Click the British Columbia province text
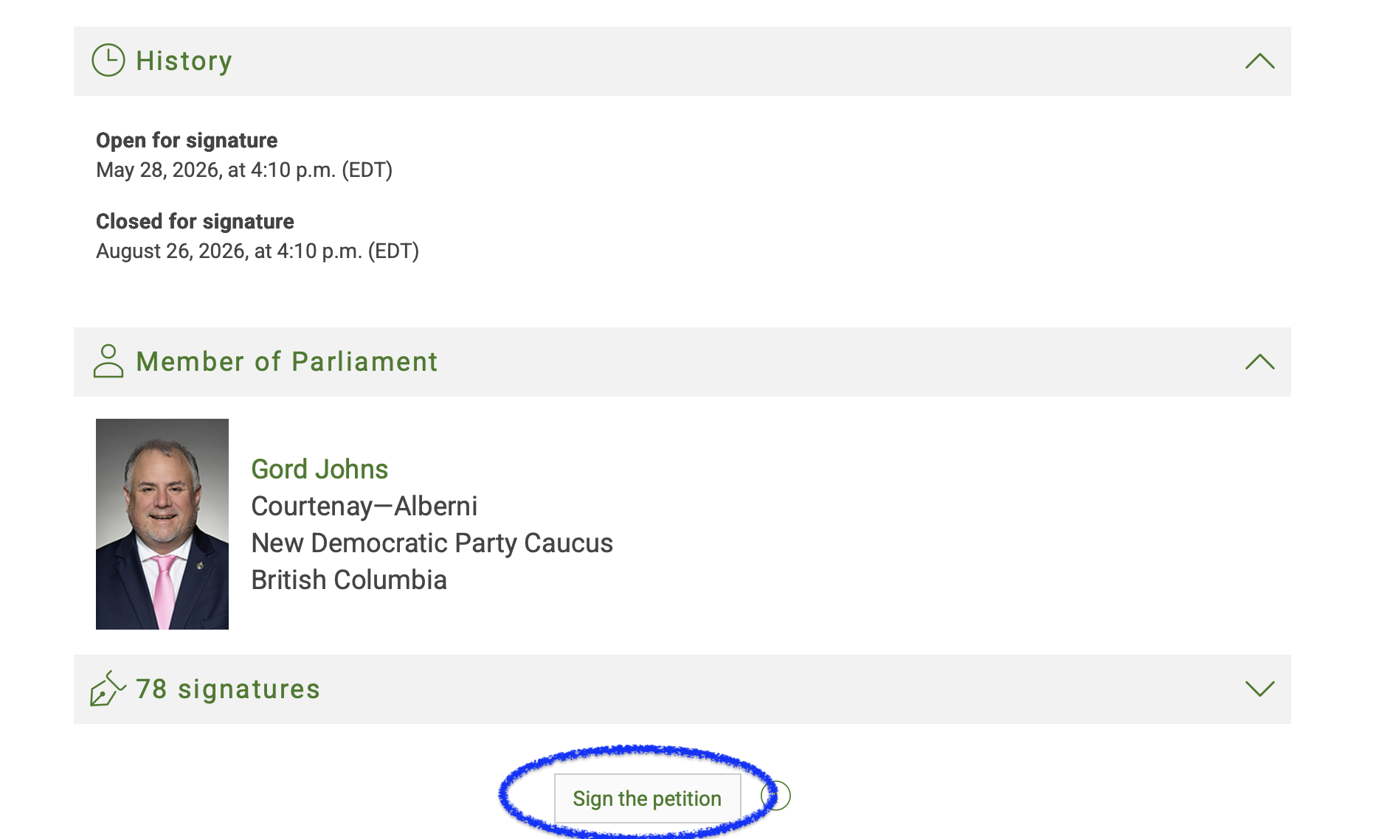The image size is (1390, 839). tap(349, 579)
